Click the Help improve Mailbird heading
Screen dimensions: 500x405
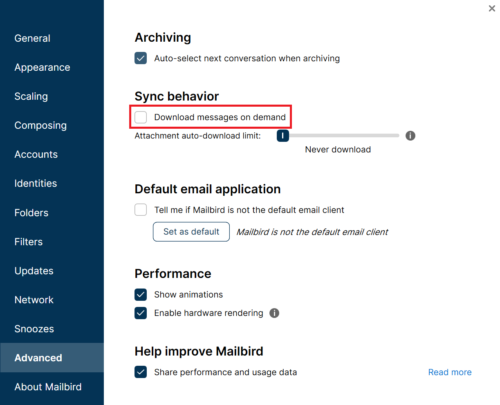[199, 351]
